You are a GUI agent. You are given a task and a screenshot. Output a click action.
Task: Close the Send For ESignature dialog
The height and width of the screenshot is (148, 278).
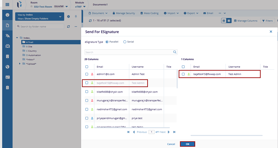[271, 32]
